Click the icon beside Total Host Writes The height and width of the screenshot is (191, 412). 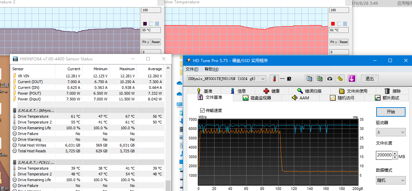pyautogui.click(x=14, y=145)
